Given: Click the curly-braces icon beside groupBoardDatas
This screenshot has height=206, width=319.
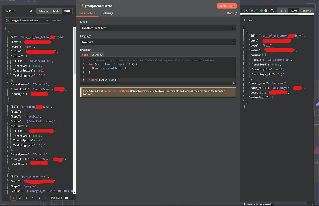Looking at the screenshot, I should click(80, 5).
